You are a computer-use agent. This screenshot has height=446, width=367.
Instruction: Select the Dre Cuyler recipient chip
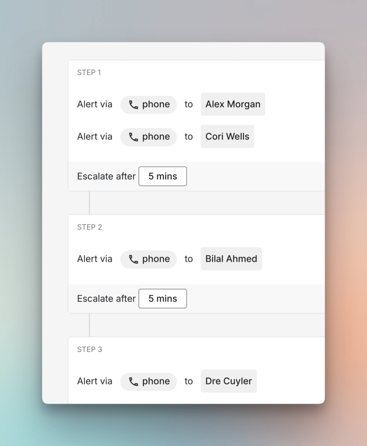[x=229, y=381]
